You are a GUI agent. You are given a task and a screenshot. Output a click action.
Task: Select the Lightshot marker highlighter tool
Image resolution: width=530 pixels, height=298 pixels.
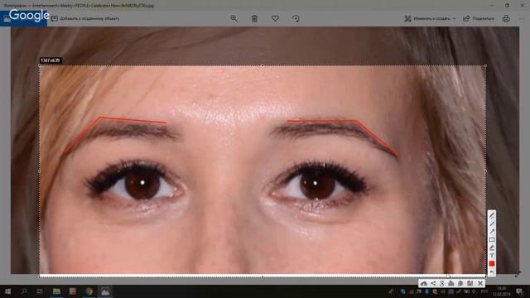pyautogui.click(x=492, y=248)
